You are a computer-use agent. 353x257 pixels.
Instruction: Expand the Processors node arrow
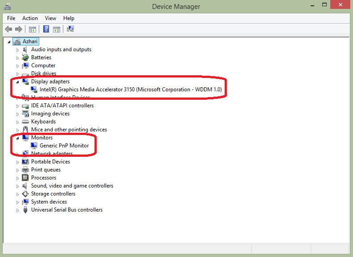(x=17, y=178)
